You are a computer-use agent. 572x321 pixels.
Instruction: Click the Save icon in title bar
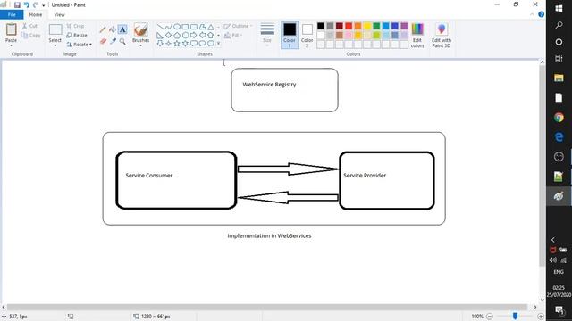coord(17,4)
